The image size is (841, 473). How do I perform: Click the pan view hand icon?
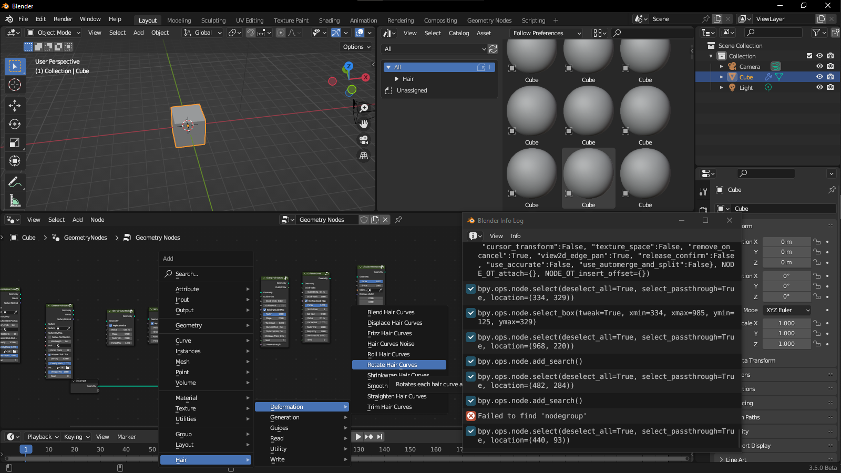[364, 124]
